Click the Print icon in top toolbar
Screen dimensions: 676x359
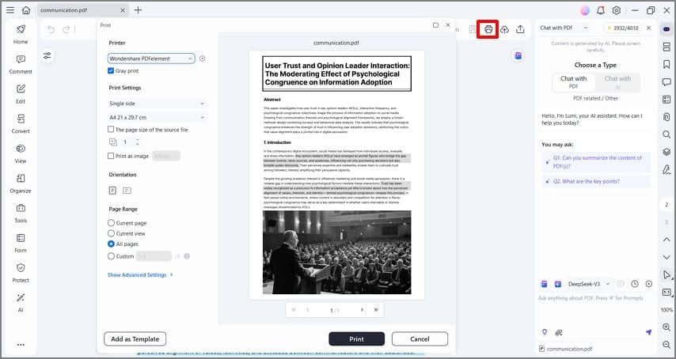point(488,29)
